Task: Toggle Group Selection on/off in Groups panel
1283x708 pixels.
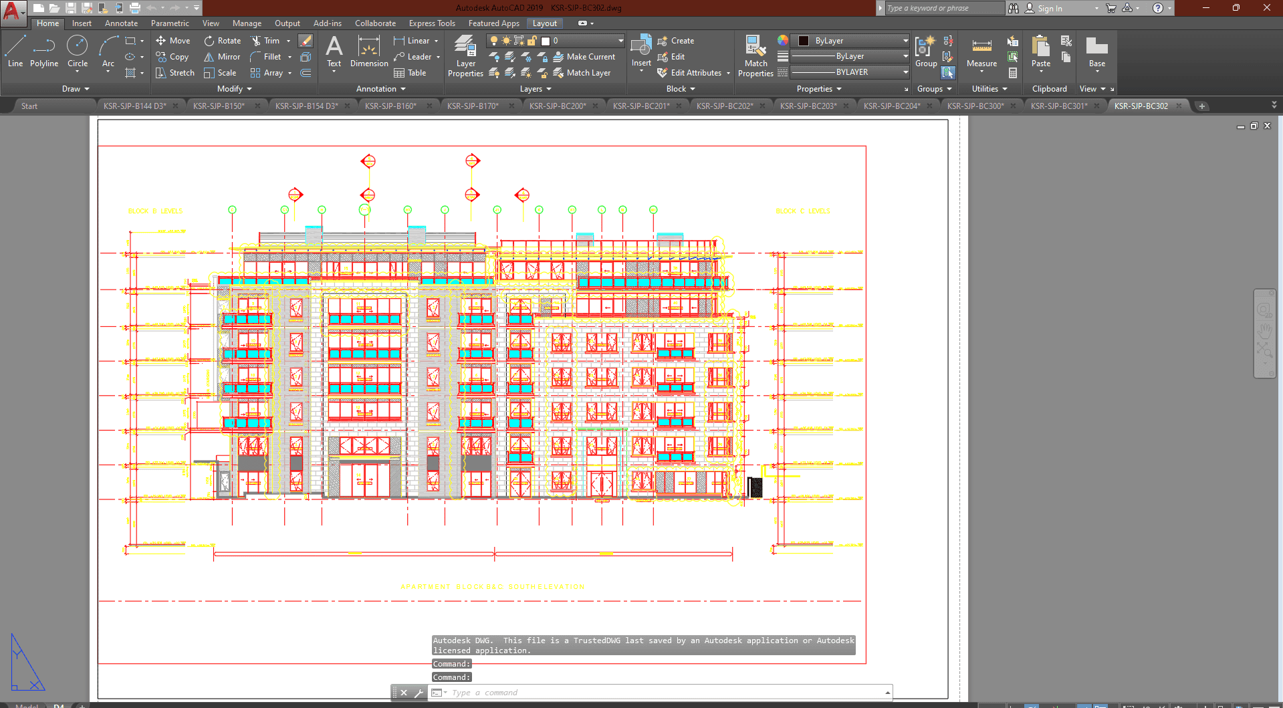Action: click(948, 73)
